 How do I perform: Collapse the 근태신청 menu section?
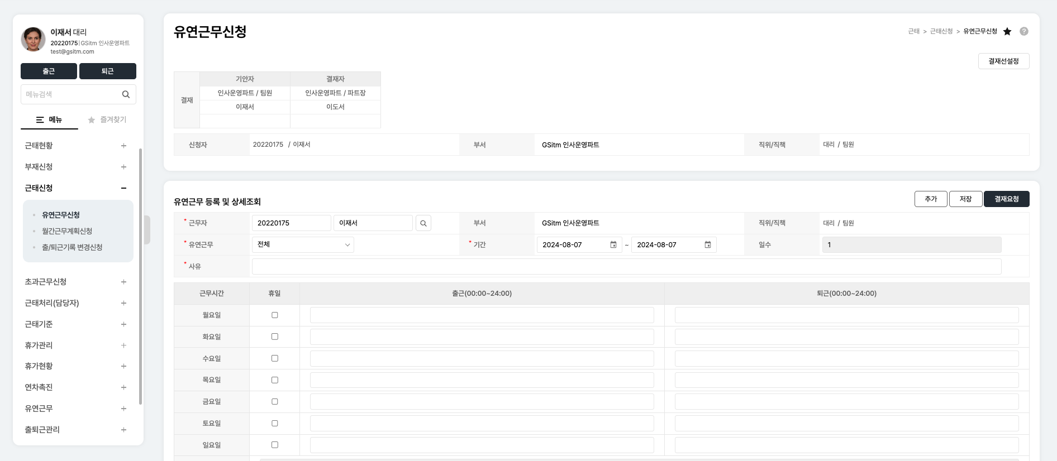[x=123, y=188]
